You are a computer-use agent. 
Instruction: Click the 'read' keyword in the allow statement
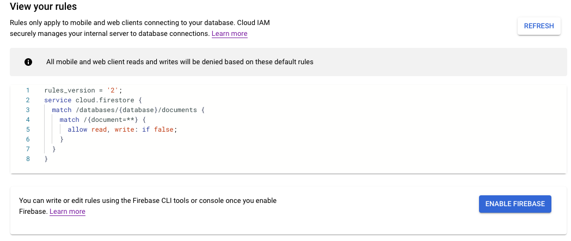(x=99, y=129)
